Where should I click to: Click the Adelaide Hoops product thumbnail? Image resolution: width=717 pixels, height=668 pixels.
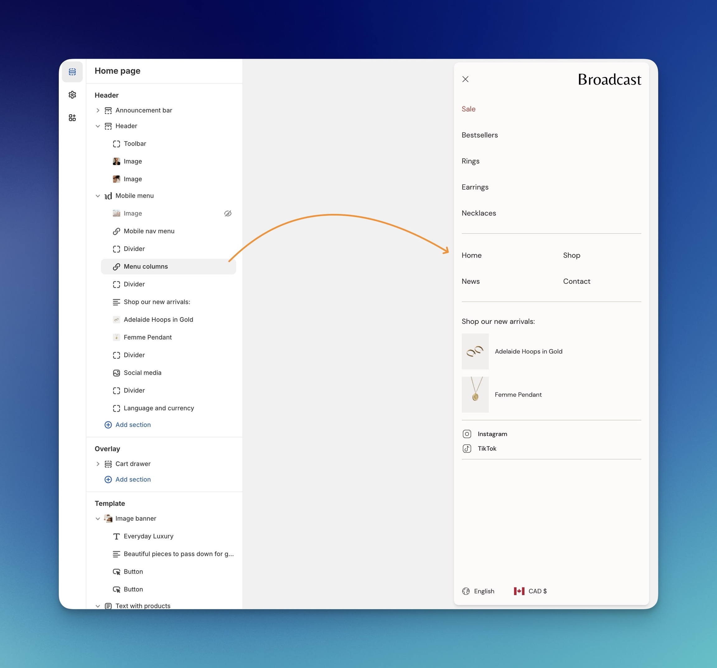tap(475, 352)
